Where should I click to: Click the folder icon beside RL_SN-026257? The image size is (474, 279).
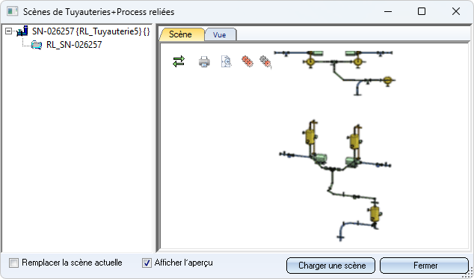(x=37, y=45)
